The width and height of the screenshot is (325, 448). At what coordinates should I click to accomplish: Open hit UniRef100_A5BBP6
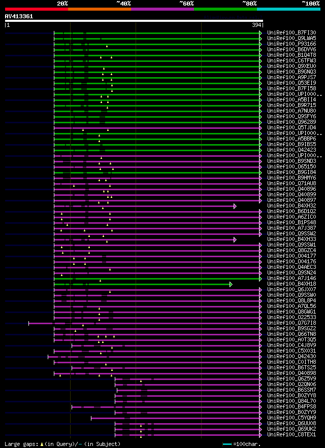pyautogui.click(x=291, y=139)
